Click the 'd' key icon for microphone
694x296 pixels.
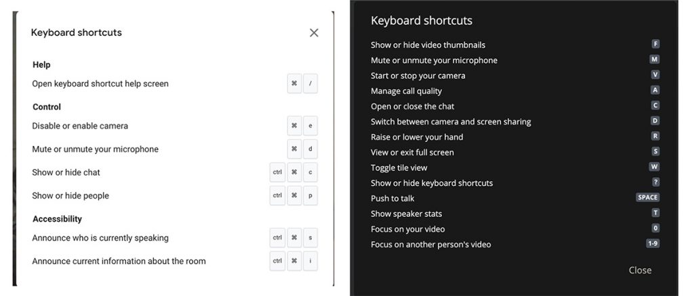click(310, 149)
